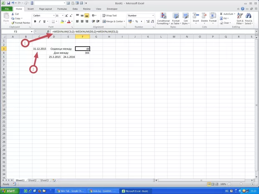
Task: Click the Cut scissors icon
Action: pos(13,14)
